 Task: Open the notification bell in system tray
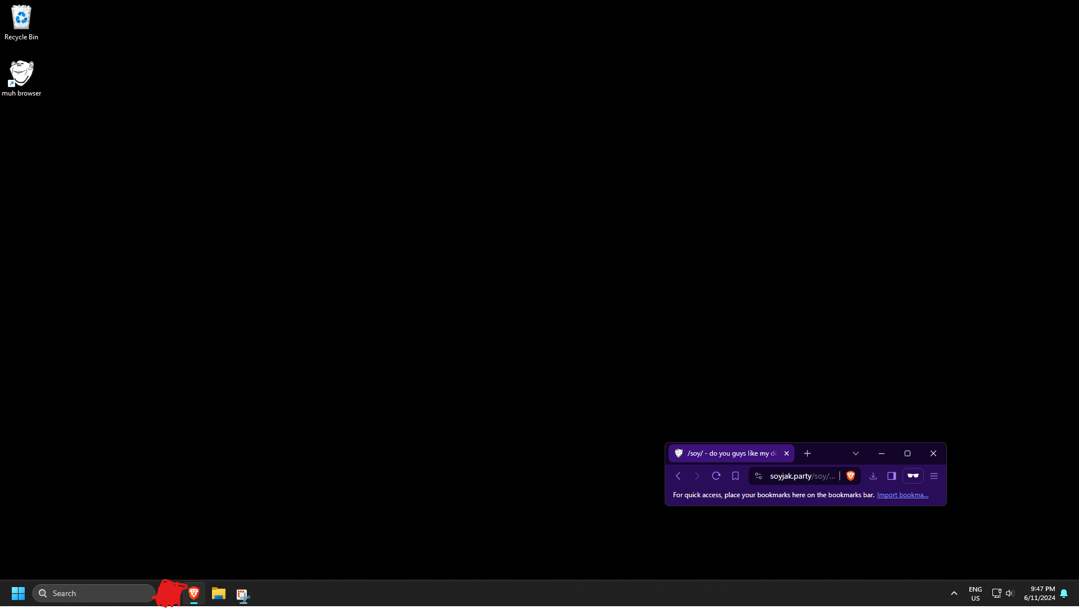(1064, 593)
